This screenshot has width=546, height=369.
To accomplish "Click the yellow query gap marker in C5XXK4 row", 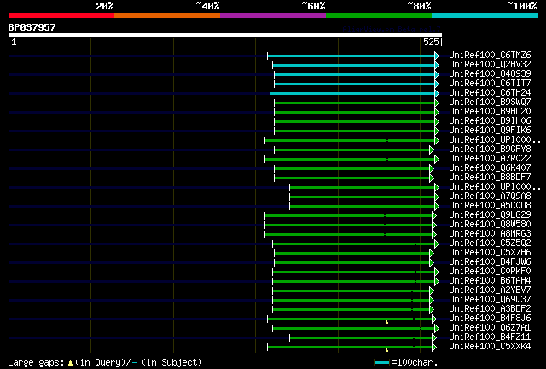I will (386, 350).
